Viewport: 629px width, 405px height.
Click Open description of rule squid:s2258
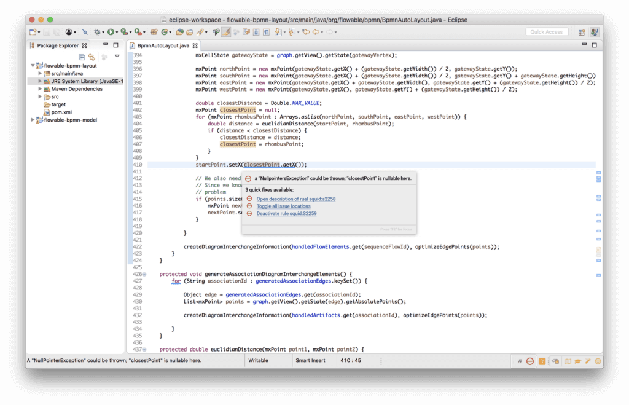click(x=295, y=199)
